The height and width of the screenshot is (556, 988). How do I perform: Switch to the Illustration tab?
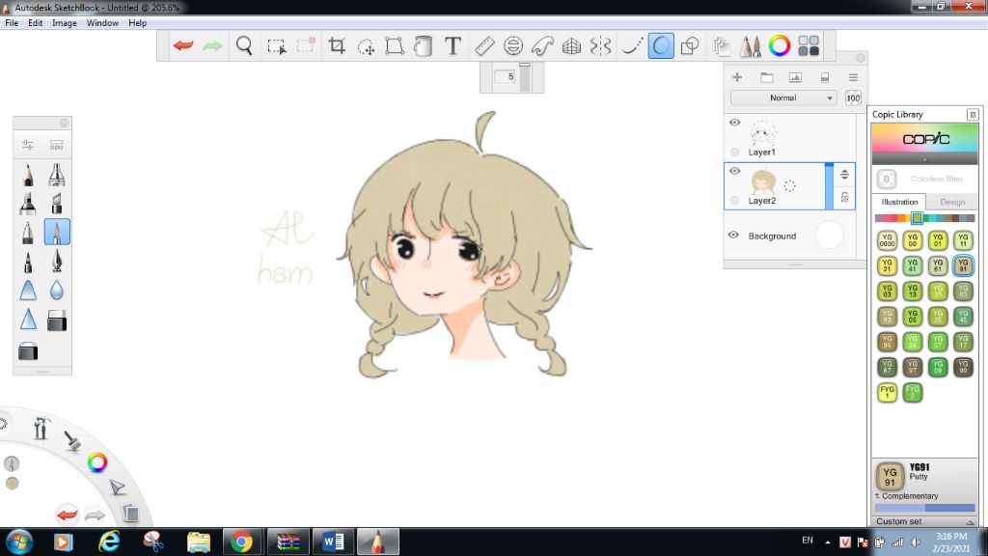coord(899,202)
